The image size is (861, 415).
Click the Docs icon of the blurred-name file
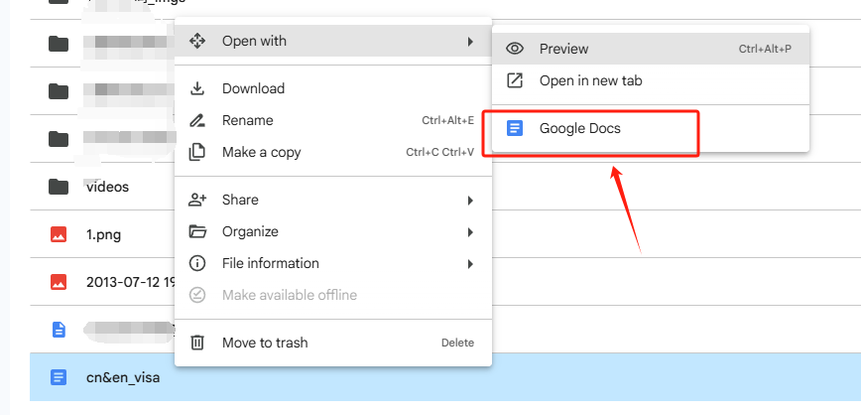click(59, 330)
